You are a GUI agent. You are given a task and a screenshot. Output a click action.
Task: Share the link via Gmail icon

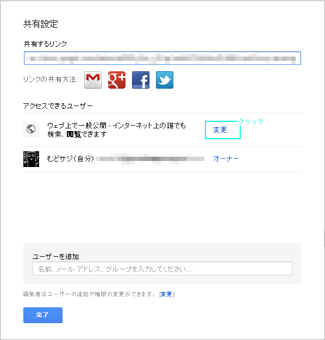click(93, 80)
